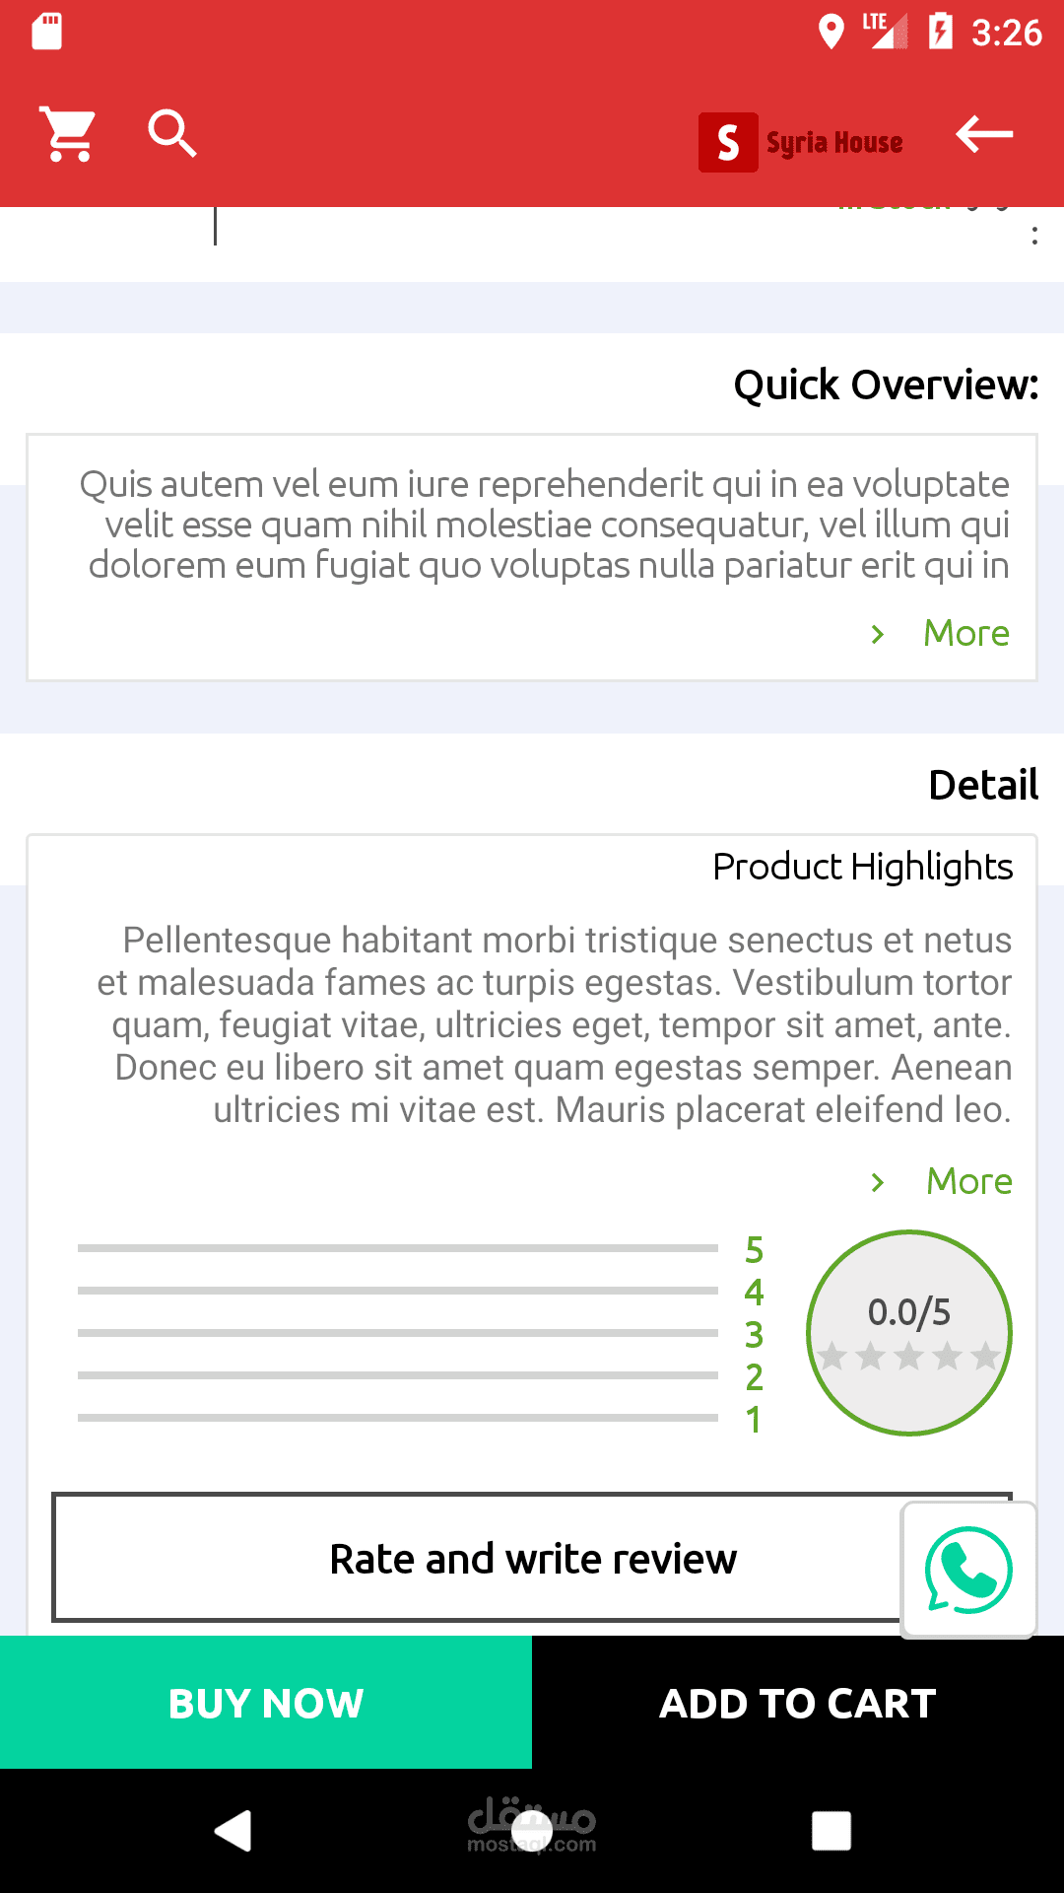
Task: Select the 1-star rating bar
Action: (x=398, y=1419)
